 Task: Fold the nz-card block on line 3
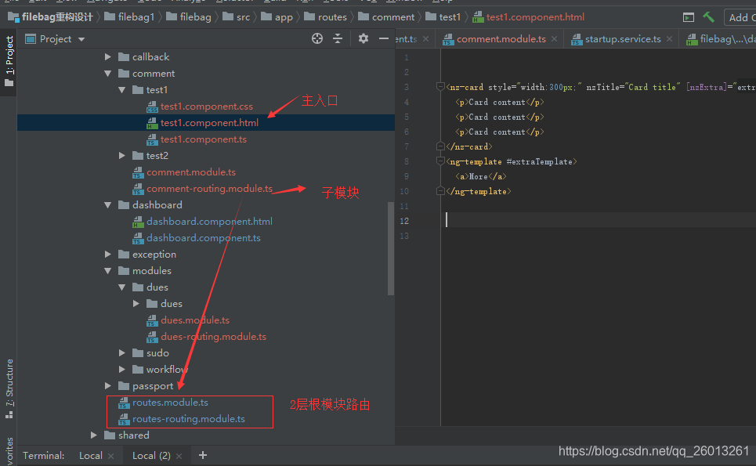click(x=439, y=87)
